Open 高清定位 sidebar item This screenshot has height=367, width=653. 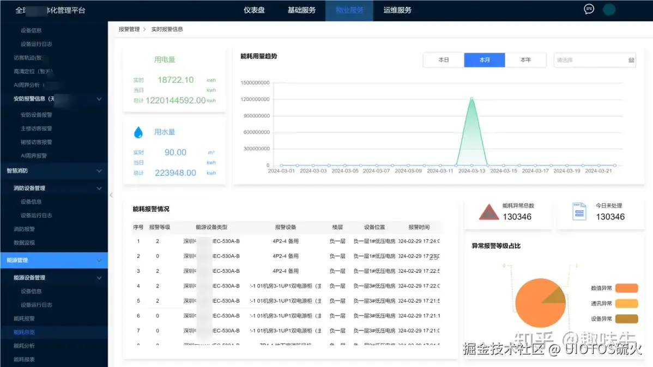[33, 71]
